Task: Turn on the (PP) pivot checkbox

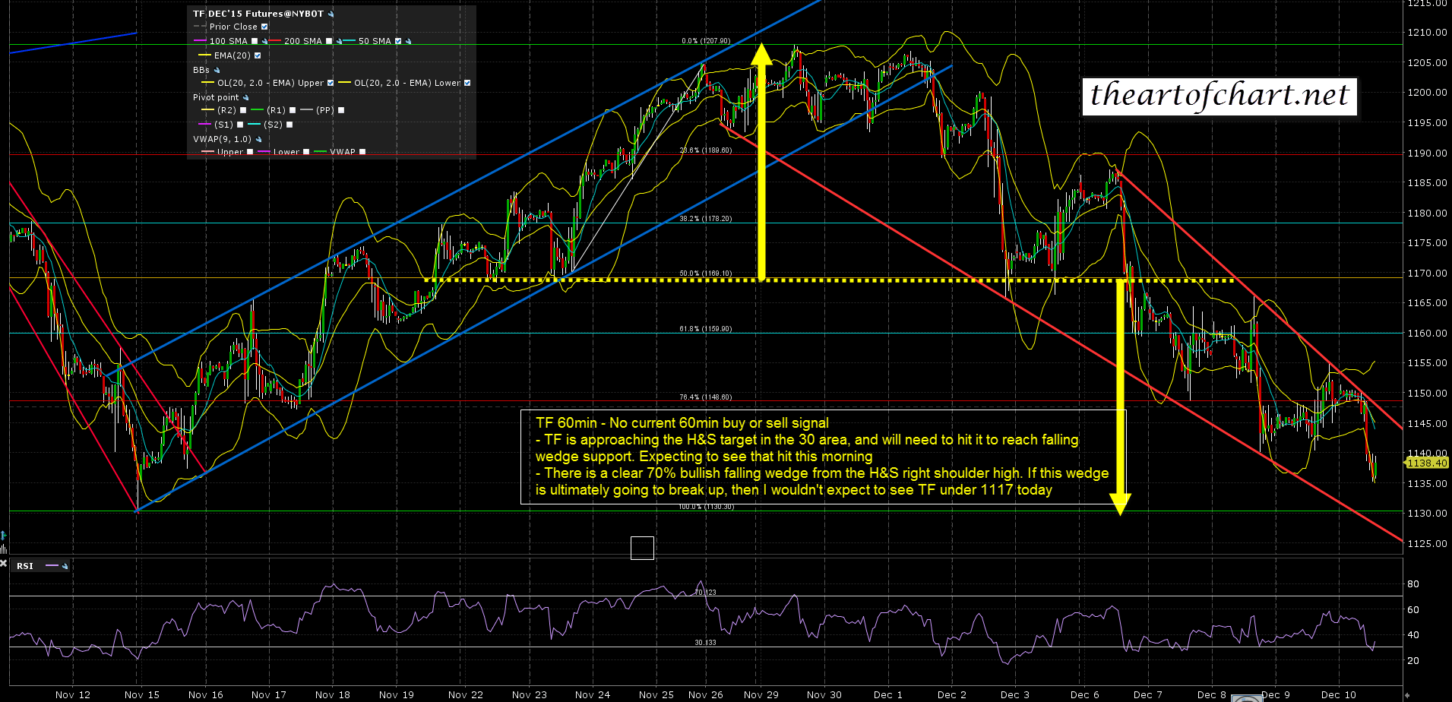Action: 341,110
